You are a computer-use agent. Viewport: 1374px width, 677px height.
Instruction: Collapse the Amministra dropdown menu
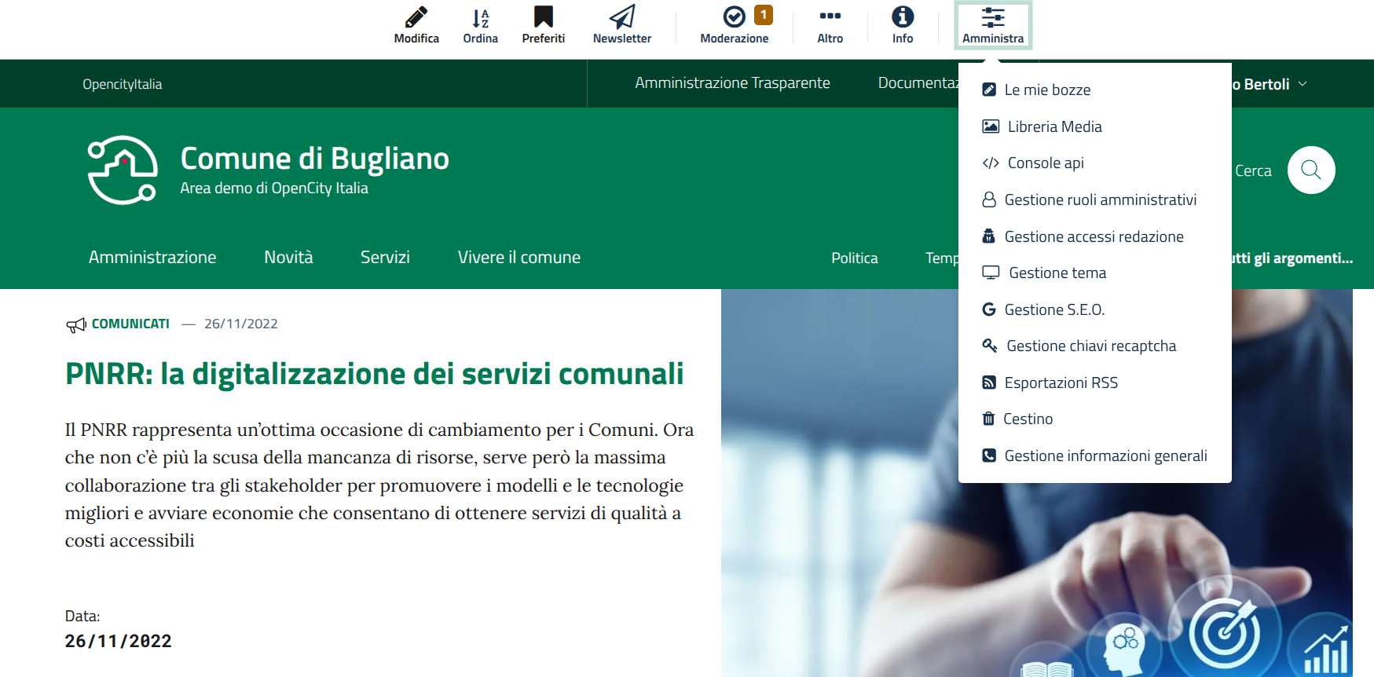[992, 25]
